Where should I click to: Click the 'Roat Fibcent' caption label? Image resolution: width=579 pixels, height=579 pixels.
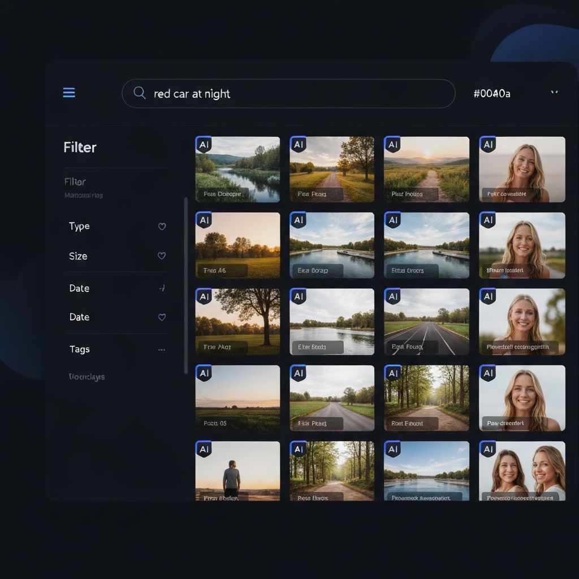407,424
